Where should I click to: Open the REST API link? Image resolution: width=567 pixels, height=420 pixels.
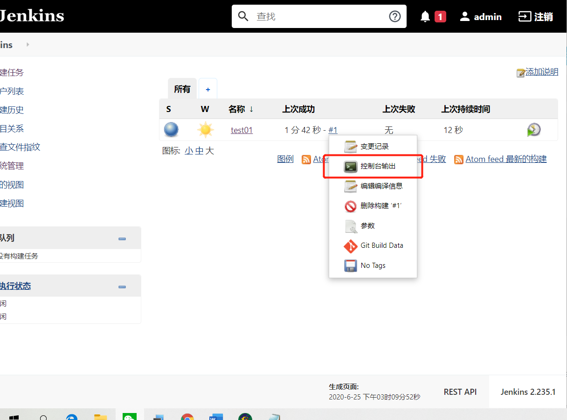(460, 392)
